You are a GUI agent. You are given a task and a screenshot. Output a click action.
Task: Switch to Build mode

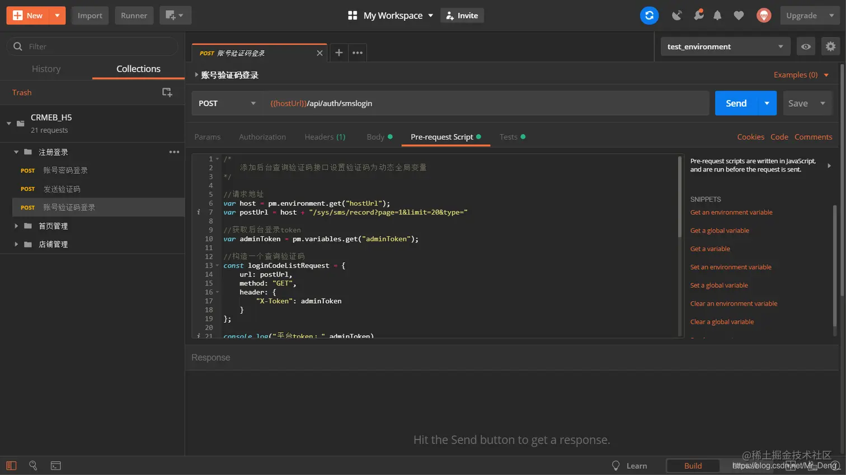coord(693,466)
